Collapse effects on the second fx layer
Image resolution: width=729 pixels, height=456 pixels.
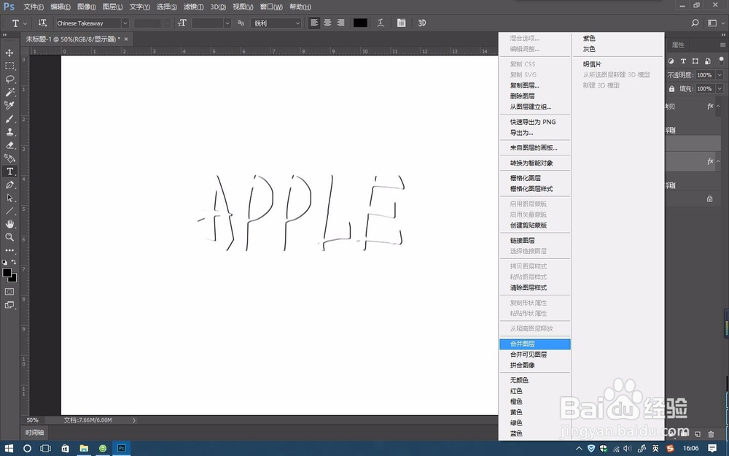(718, 161)
